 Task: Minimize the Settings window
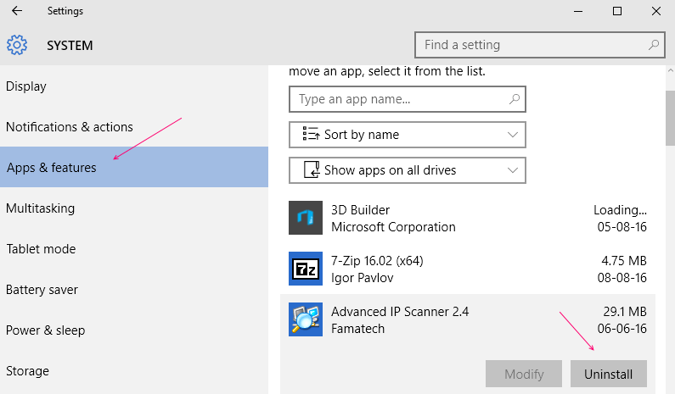[578, 11]
